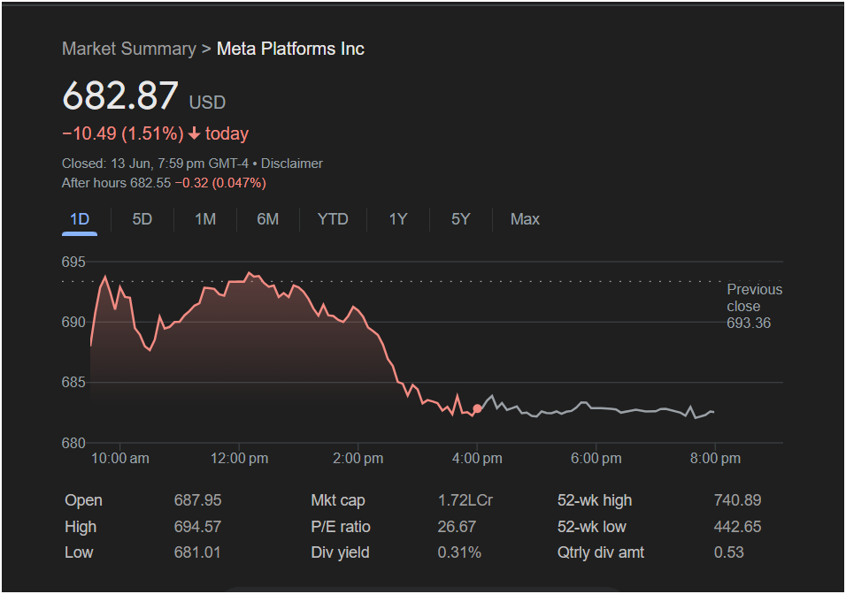Go to the Market Summary breadcrumb link
This screenshot has width=846, height=594.
(129, 49)
